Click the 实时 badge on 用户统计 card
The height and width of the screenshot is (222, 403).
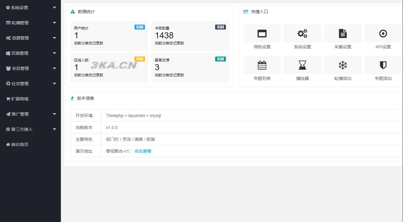(140, 27)
